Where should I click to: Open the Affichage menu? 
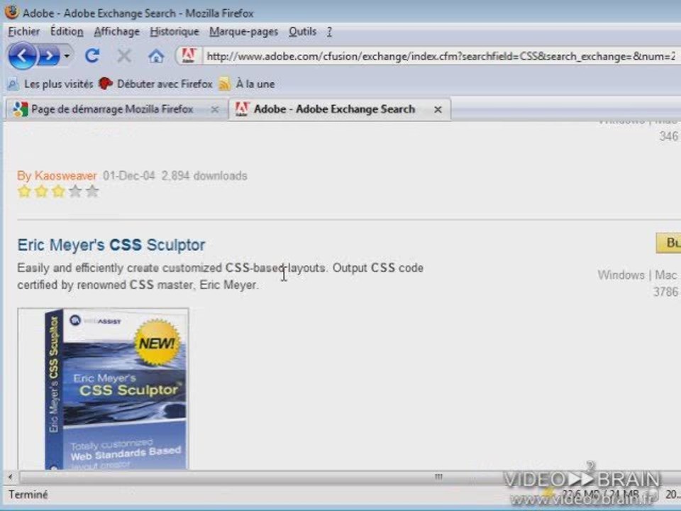pyautogui.click(x=117, y=31)
